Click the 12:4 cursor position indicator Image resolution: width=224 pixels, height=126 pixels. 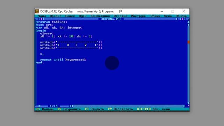[x=54, y=106]
